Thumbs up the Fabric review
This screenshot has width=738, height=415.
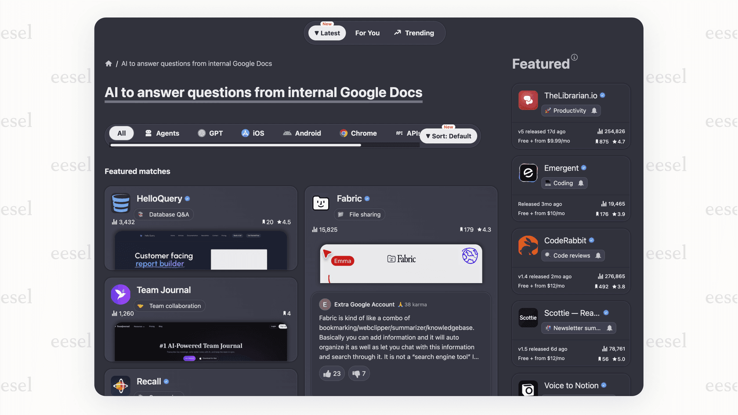pos(332,373)
